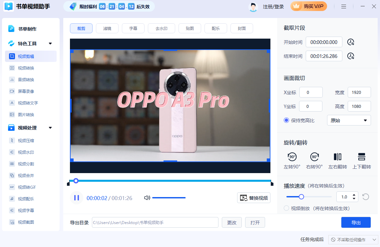Screen dimensions: 380x247
Task: Click the 导出 export button
Action: click(x=356, y=222)
